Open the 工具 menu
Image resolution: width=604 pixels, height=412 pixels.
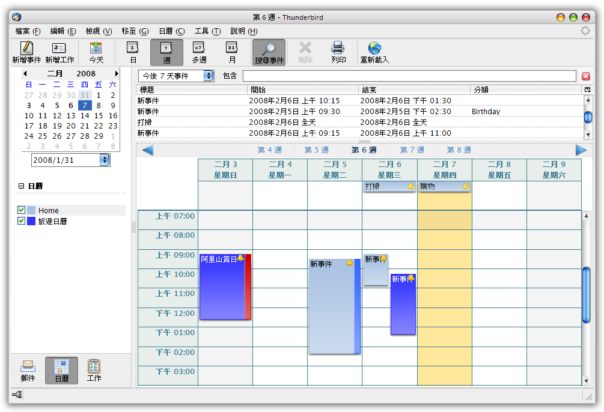coord(207,31)
